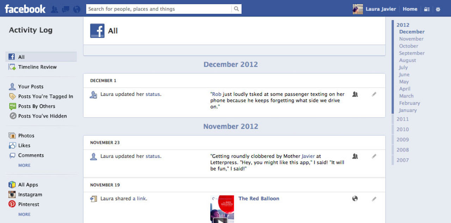Image resolution: width=451 pixels, height=223 pixels.
Task: Open the account settings gear menu
Action: (x=438, y=9)
